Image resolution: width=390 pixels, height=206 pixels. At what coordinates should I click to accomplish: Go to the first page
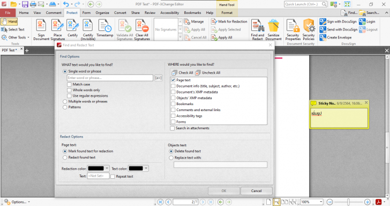[x=160, y=202]
